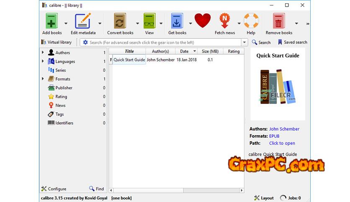Click the Remove books icon
This screenshot has height=202, width=350.
click(x=278, y=21)
